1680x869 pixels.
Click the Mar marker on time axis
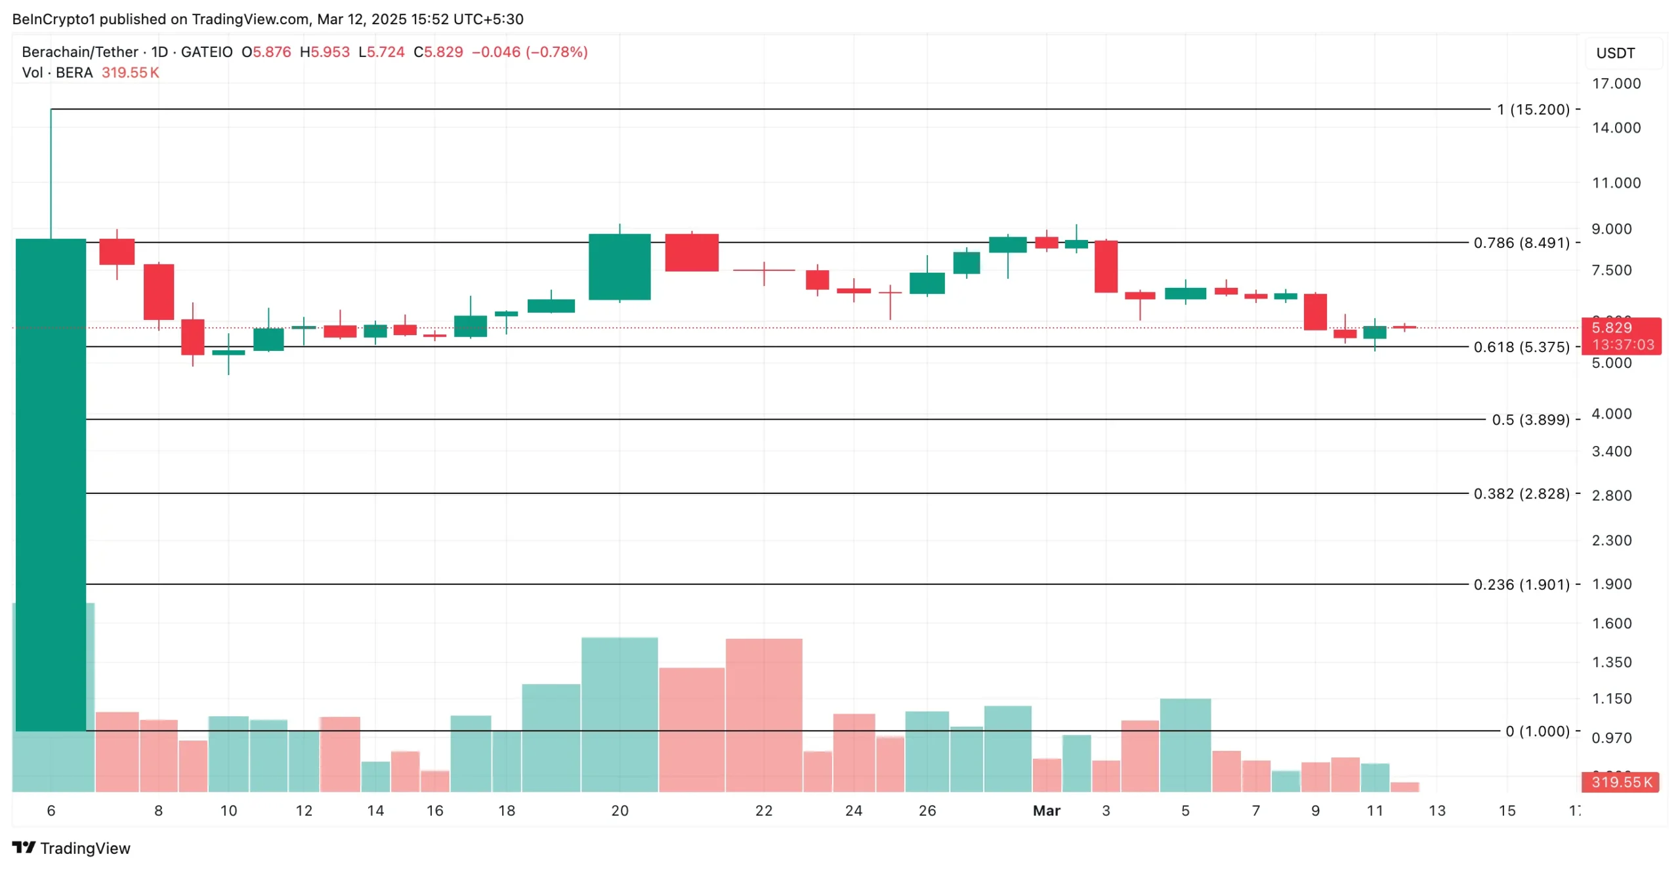1046,811
